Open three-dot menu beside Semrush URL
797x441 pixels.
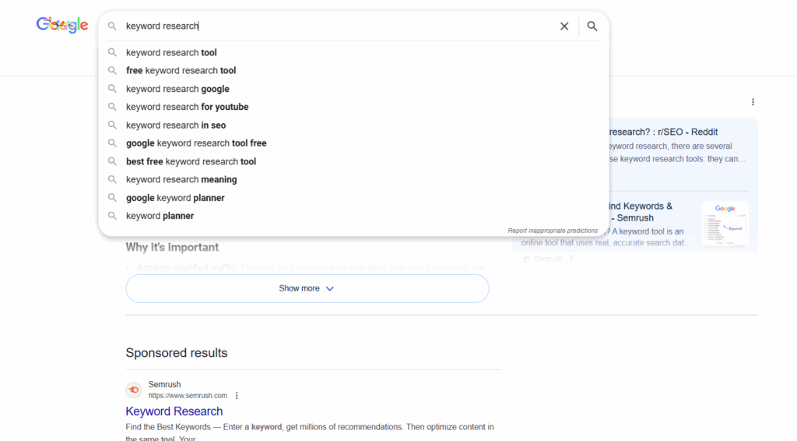click(237, 396)
